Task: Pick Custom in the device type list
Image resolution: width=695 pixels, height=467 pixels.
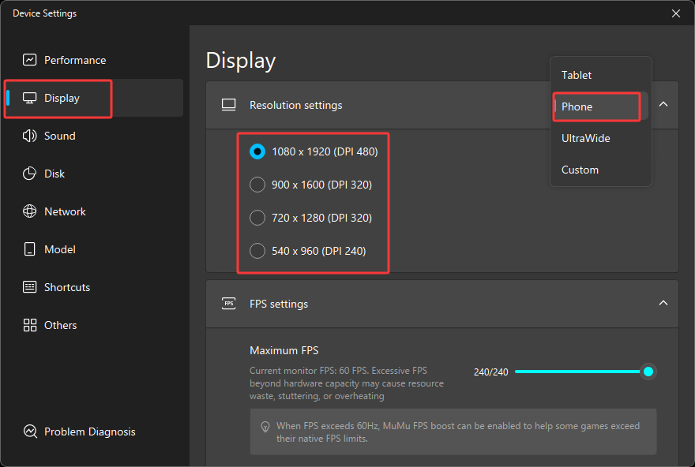Action: pos(580,170)
